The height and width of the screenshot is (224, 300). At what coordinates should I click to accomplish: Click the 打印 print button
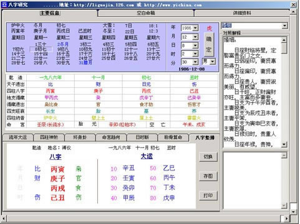[208, 195]
